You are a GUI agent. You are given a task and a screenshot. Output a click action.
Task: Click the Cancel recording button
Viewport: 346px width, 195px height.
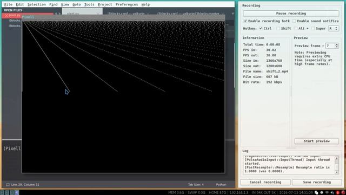point(265,182)
